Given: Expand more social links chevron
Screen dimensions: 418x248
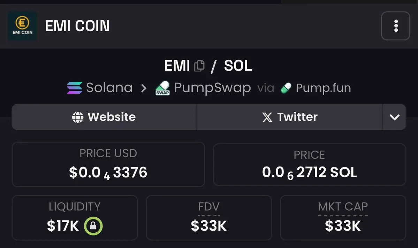Looking at the screenshot, I should (394, 117).
